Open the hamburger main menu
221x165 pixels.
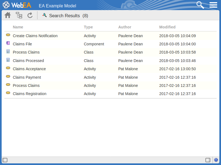(x=213, y=5)
